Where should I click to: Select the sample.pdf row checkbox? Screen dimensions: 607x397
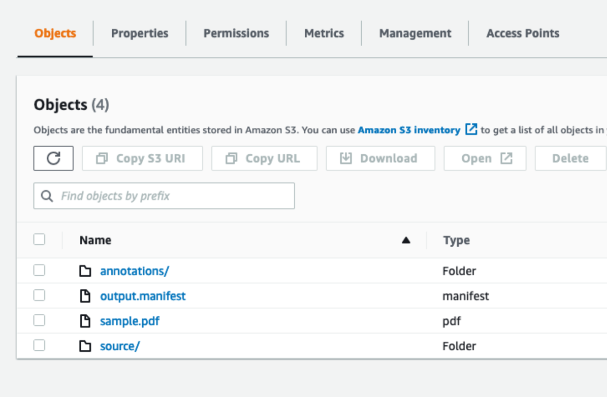39,320
